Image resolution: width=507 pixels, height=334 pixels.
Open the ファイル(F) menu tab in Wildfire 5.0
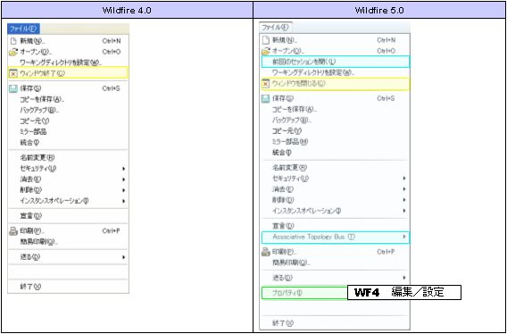pyautogui.click(x=276, y=27)
